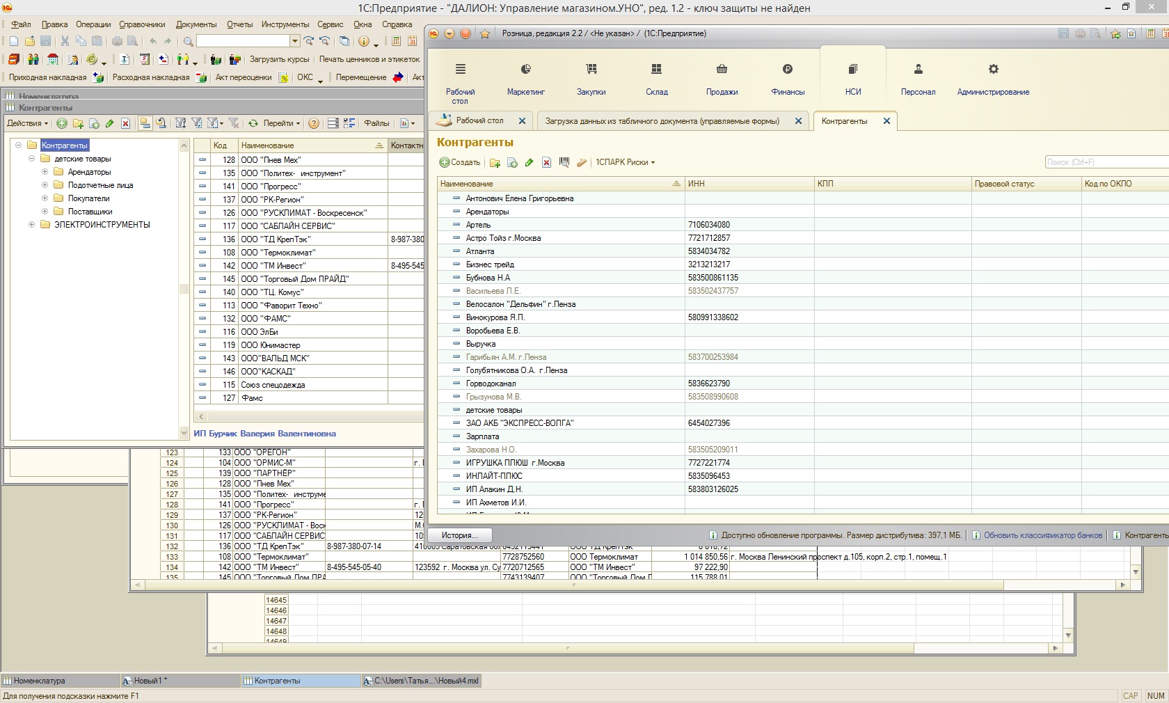Click the mark for deletion icon in Розница Контрагенты
1169x703 pixels.
[546, 162]
